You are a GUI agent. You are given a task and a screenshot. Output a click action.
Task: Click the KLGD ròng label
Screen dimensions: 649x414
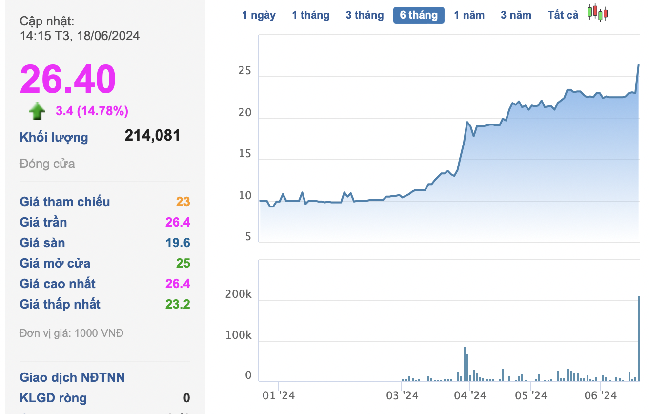coord(53,398)
